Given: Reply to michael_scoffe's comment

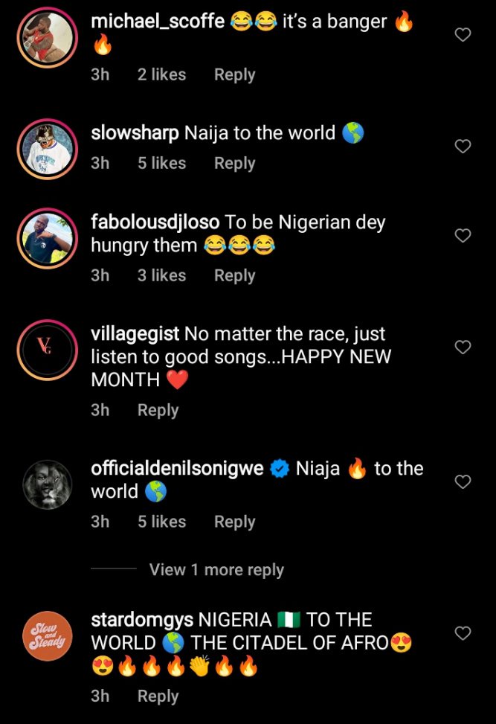Looking at the screenshot, I should (x=234, y=74).
